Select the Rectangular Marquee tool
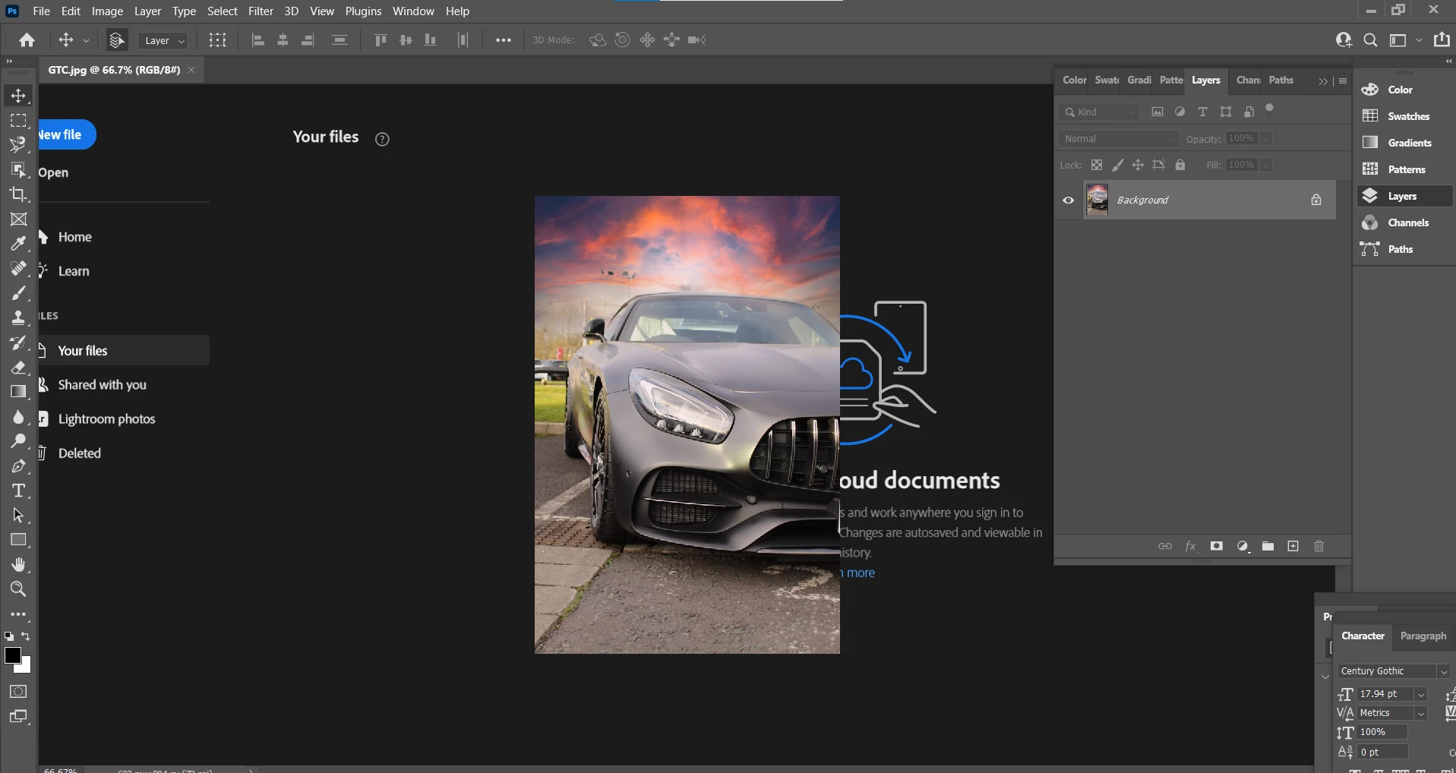This screenshot has height=773, width=1456. (18, 121)
